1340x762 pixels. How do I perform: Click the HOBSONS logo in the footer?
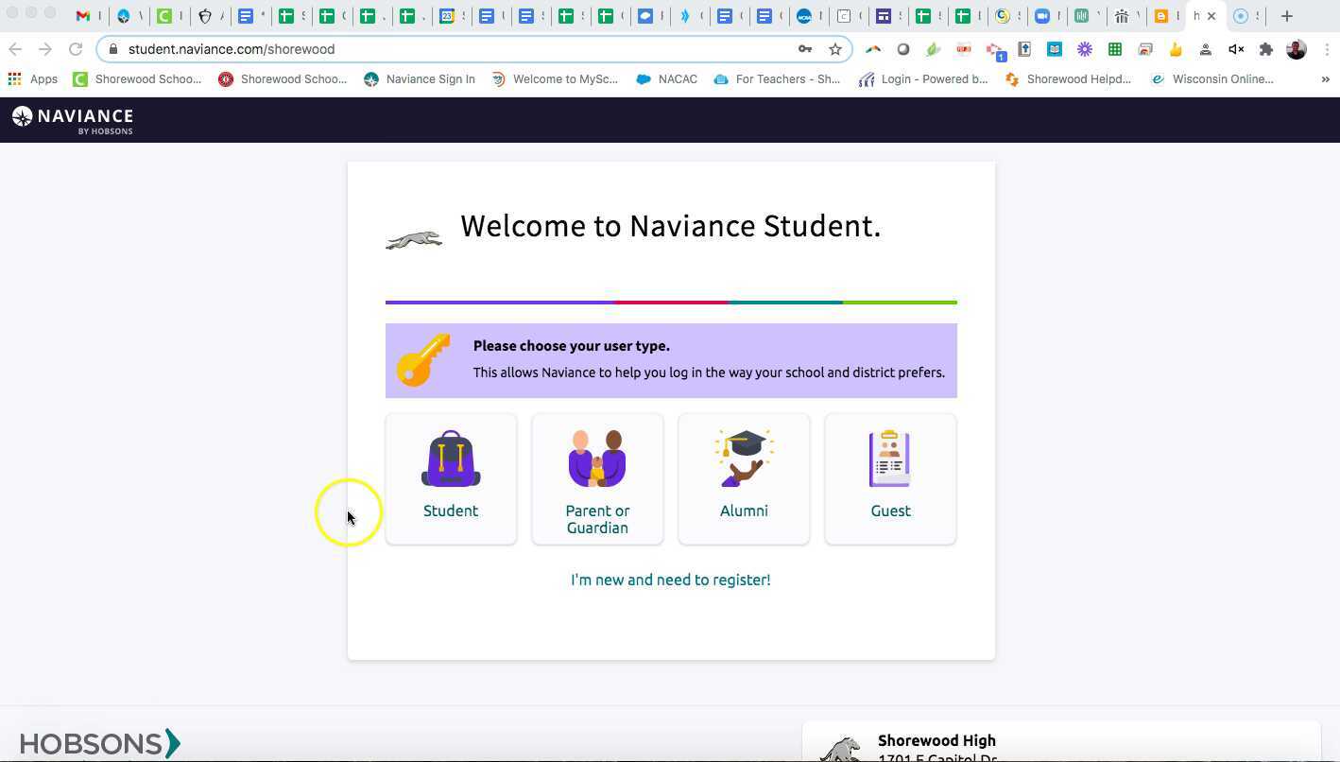coord(100,743)
